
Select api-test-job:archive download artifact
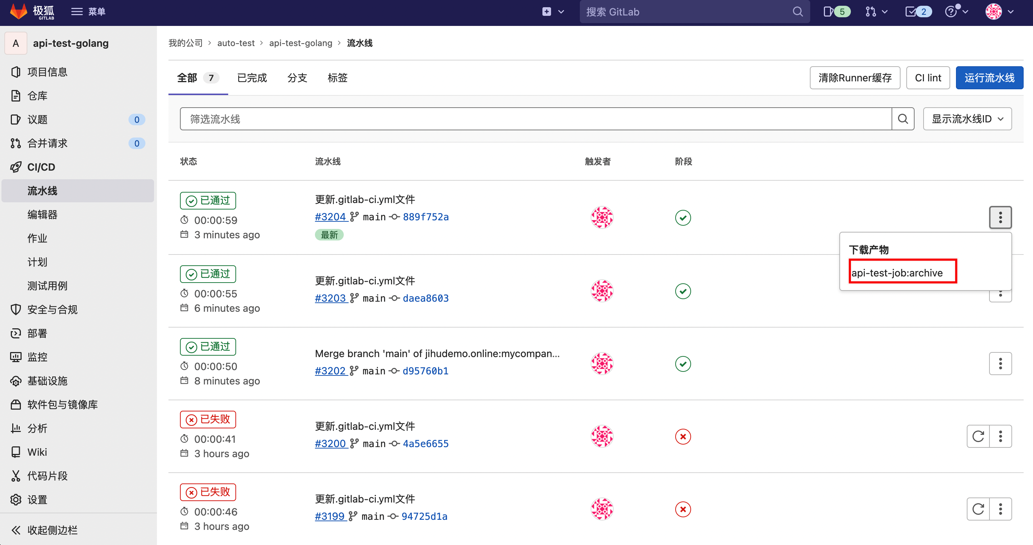tap(897, 273)
